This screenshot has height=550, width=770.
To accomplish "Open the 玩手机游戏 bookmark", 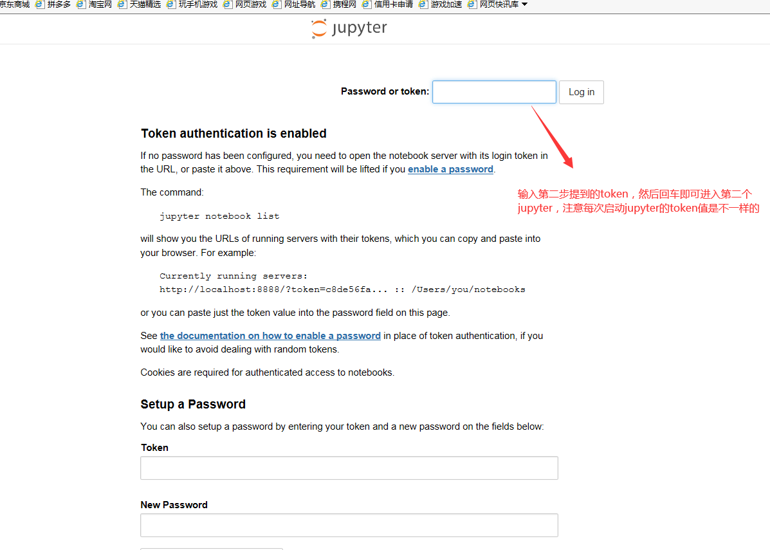I will pyautogui.click(x=192, y=5).
